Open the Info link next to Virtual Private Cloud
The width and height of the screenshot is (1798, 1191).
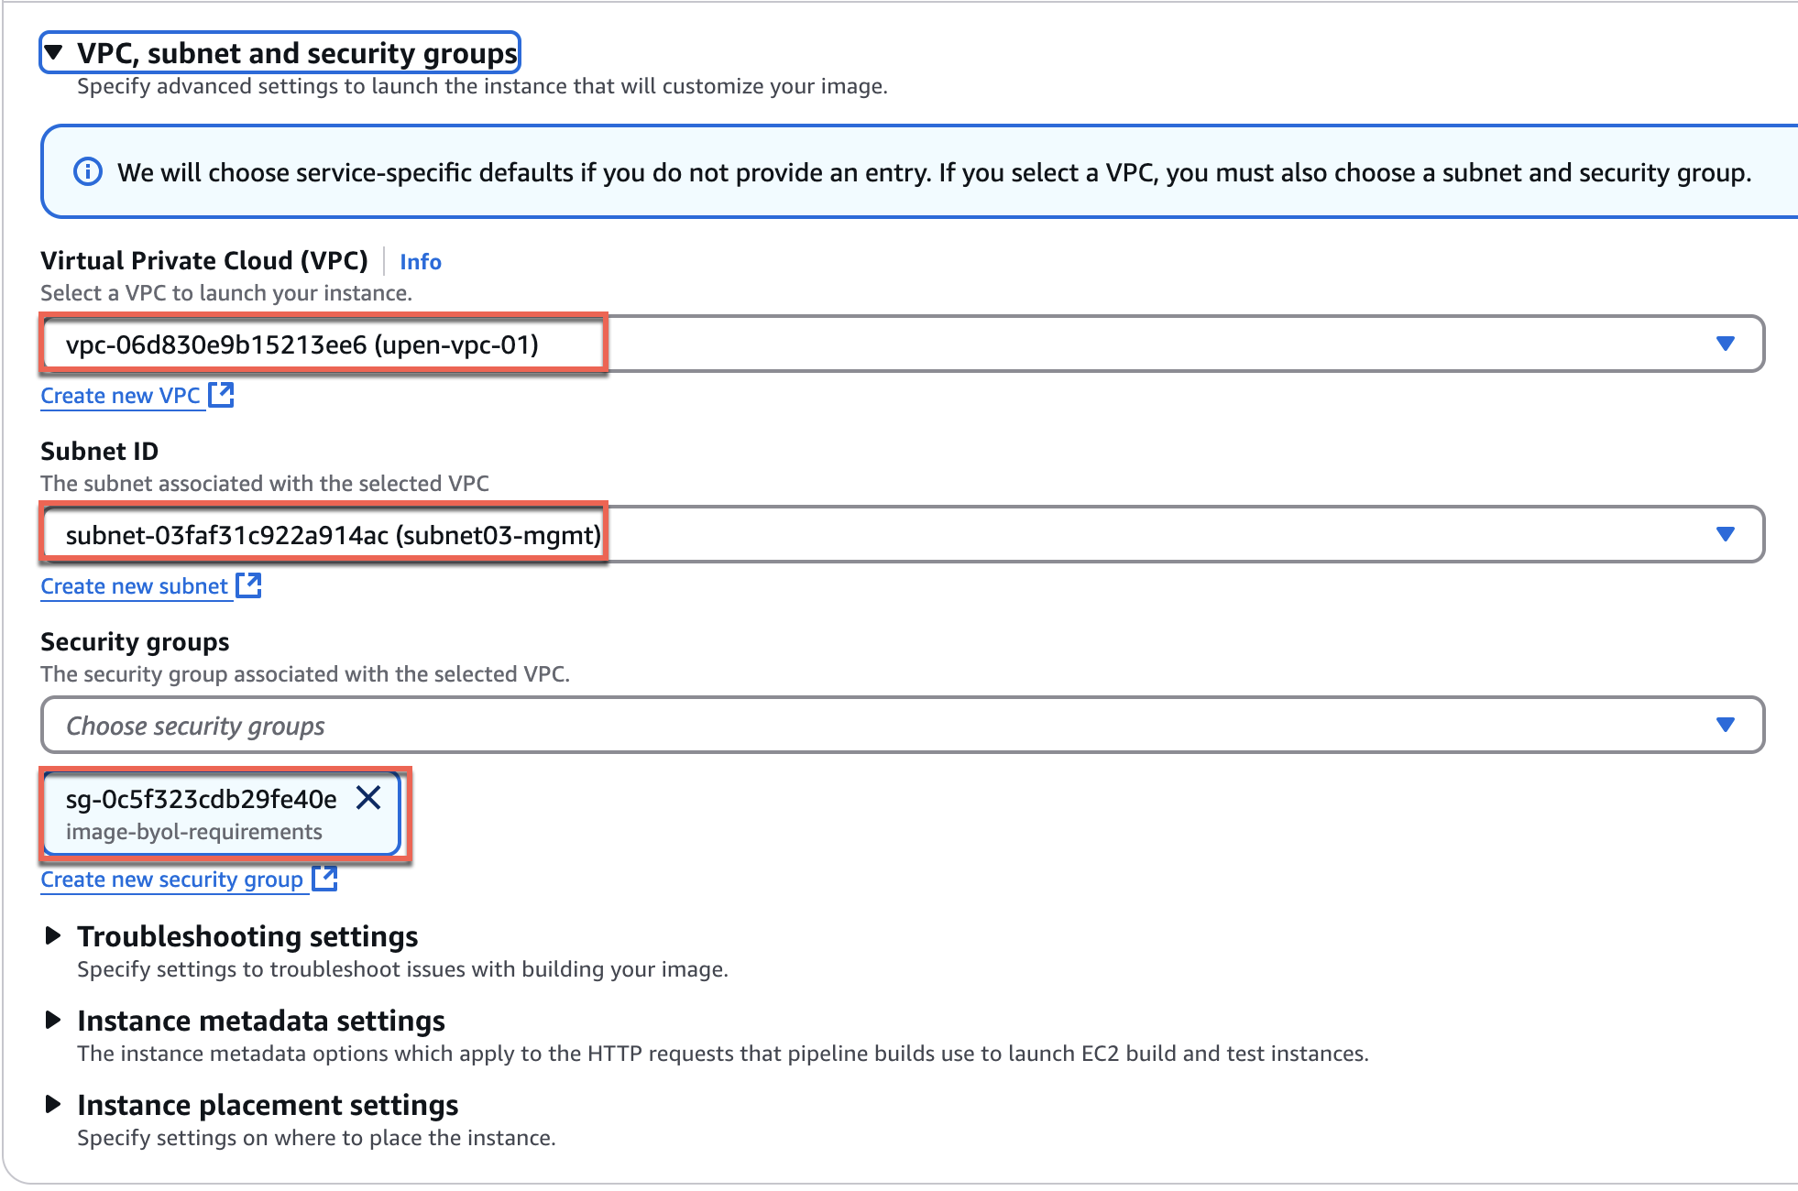(x=420, y=262)
